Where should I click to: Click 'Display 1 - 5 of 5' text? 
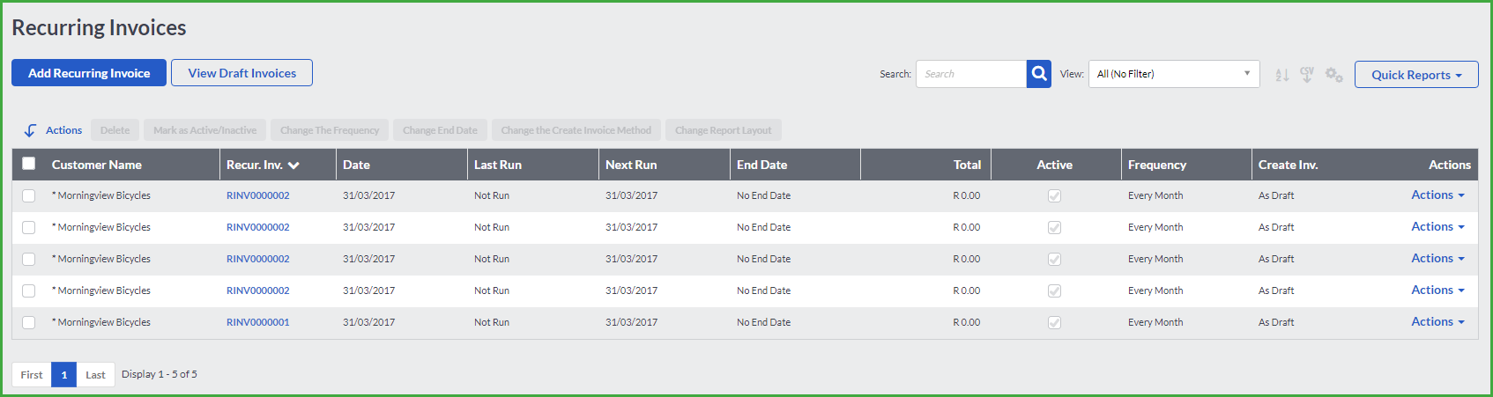click(x=160, y=374)
